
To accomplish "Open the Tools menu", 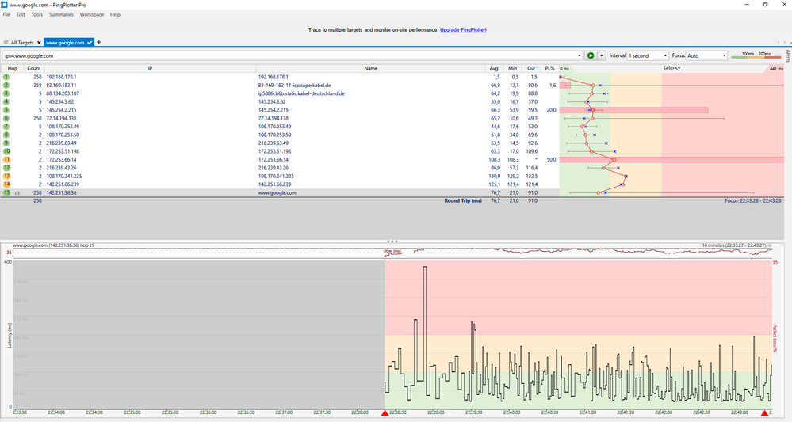I will (x=37, y=14).
